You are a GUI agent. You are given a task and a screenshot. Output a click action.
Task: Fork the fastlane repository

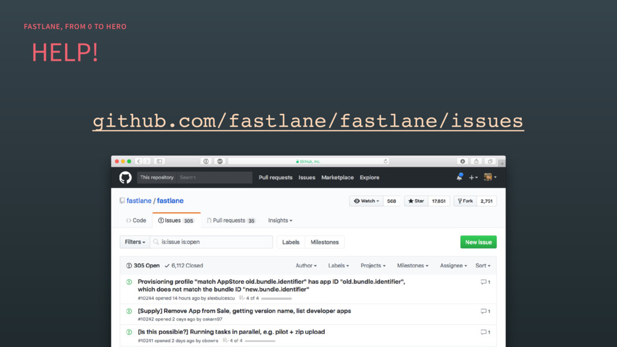pos(465,201)
